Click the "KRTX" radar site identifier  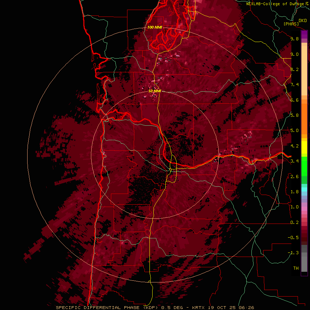point(198,308)
